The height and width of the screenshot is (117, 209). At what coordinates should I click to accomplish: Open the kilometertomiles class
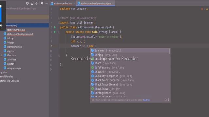point(14,47)
